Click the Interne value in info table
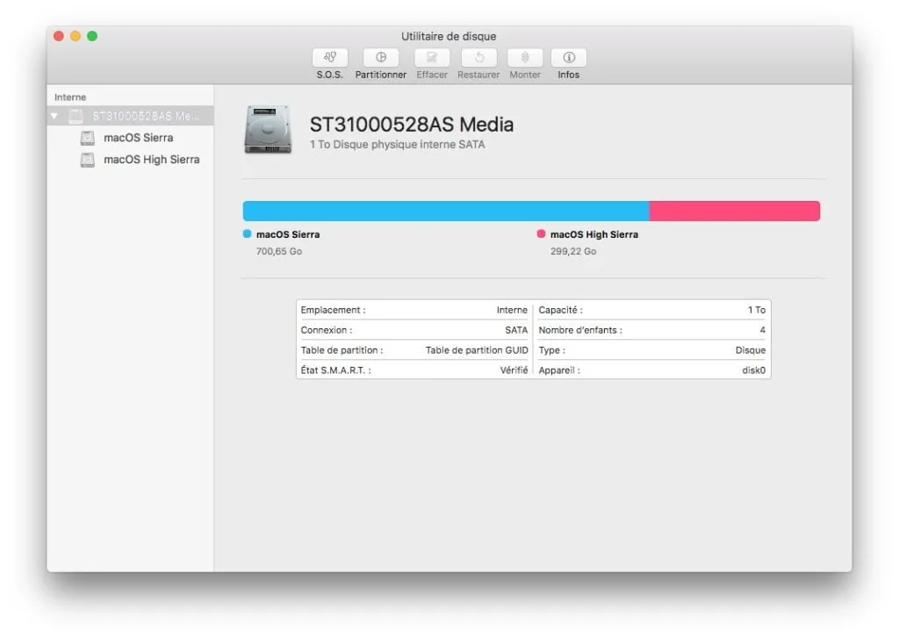Image resolution: width=899 pixels, height=639 pixels. (x=512, y=310)
